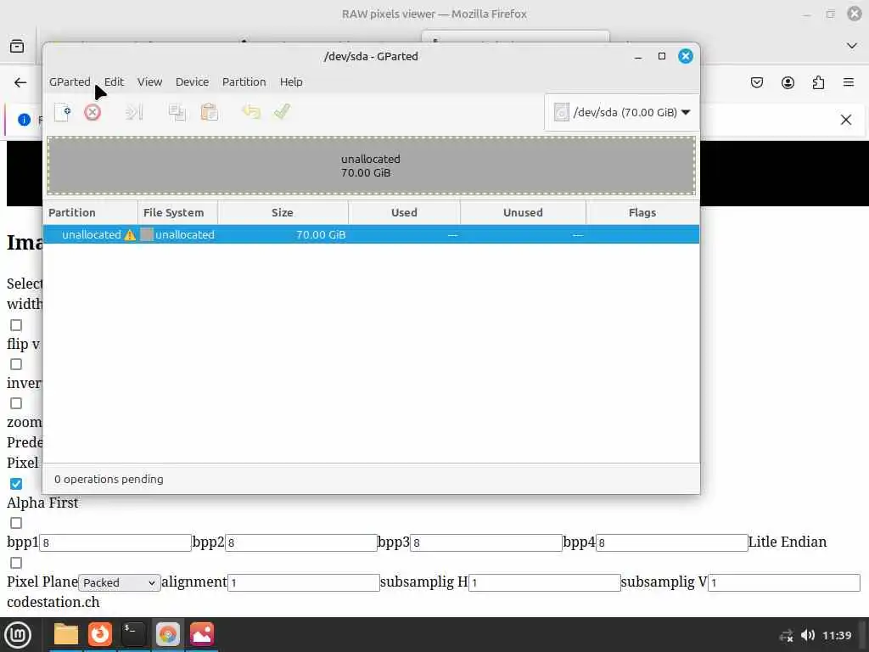
Task: Click the New partition toolbar icon
Action: 63,112
